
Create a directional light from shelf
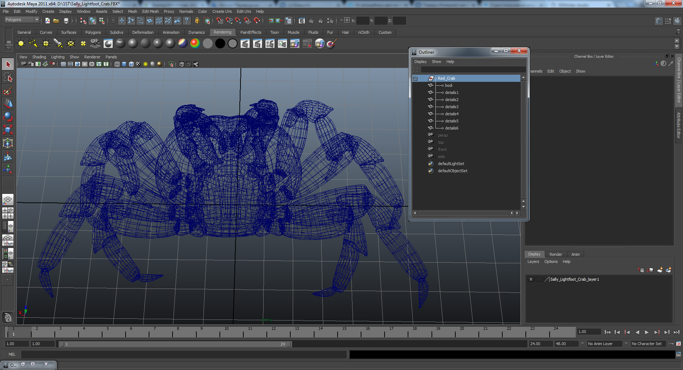point(33,43)
